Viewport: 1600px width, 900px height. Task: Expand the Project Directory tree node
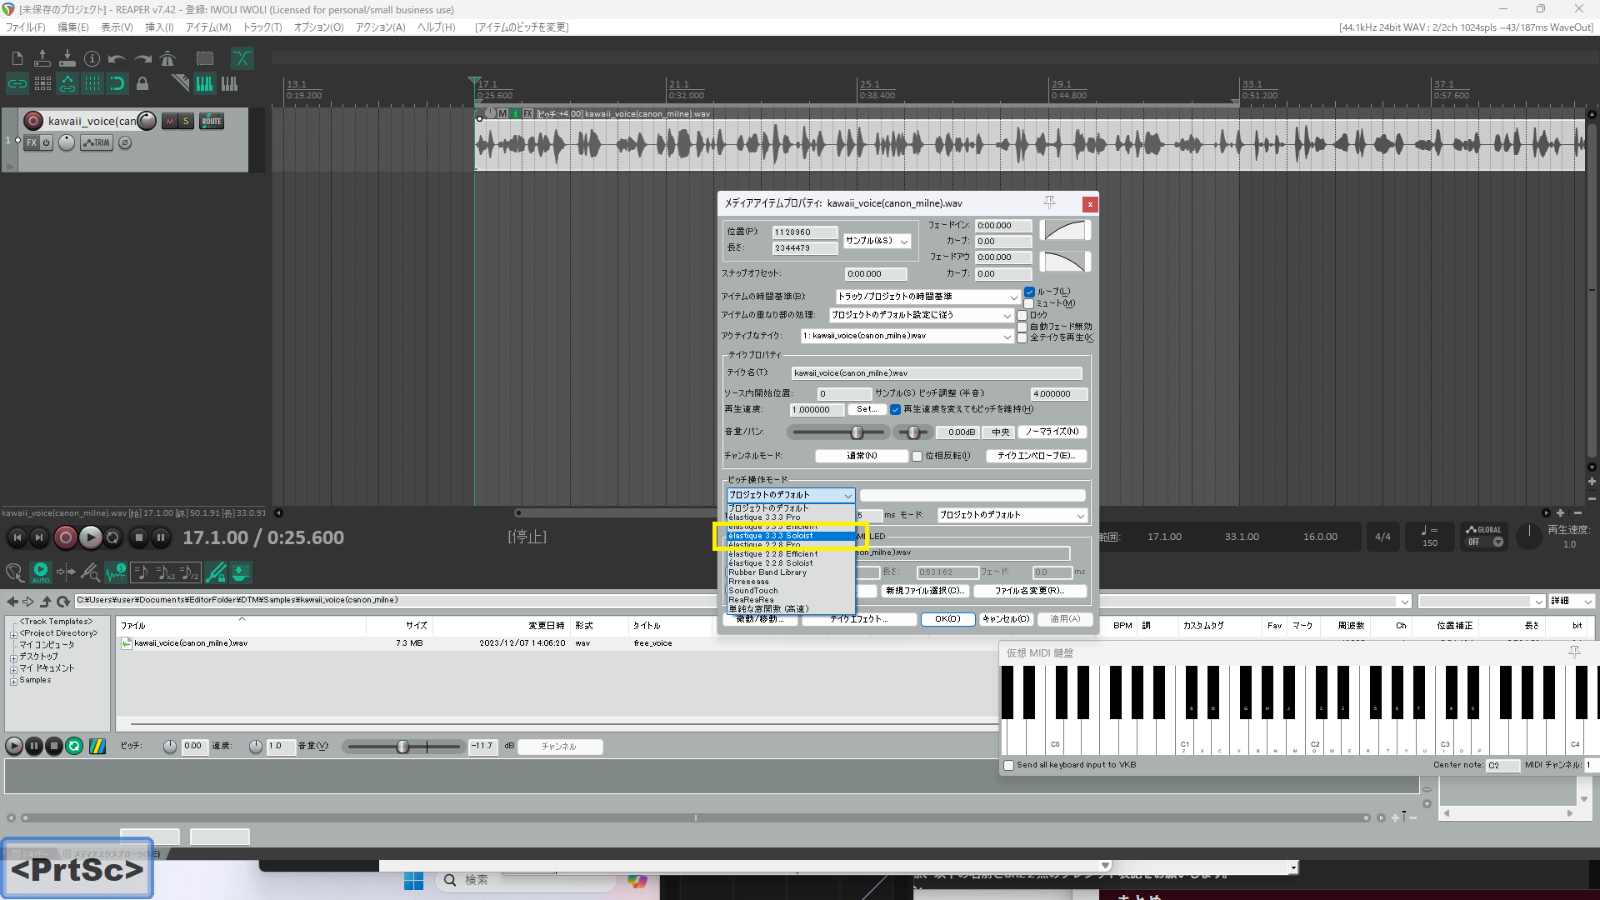[x=13, y=634]
